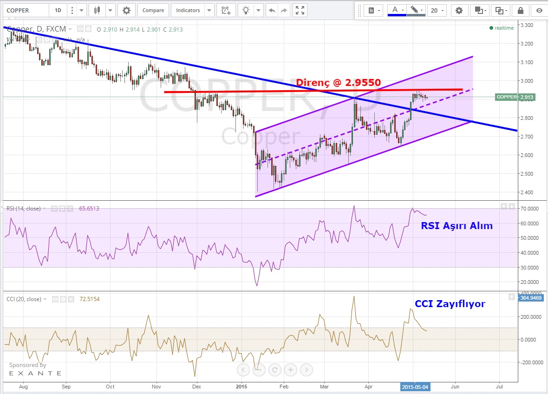Open chart properties gear in top toolbar
This screenshot has height=394, width=548.
(126, 10)
